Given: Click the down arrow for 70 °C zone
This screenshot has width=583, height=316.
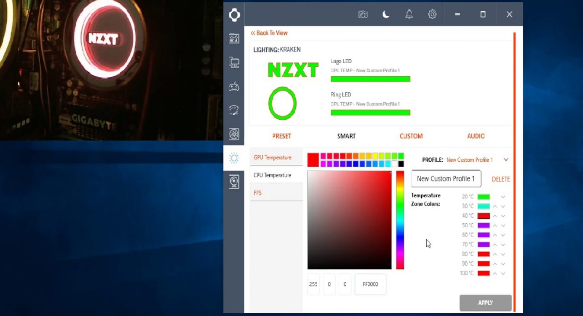Looking at the screenshot, I should pyautogui.click(x=503, y=245).
